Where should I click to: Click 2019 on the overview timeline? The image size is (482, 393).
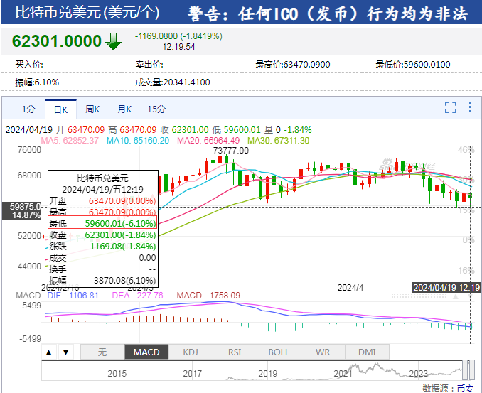coord(268,374)
